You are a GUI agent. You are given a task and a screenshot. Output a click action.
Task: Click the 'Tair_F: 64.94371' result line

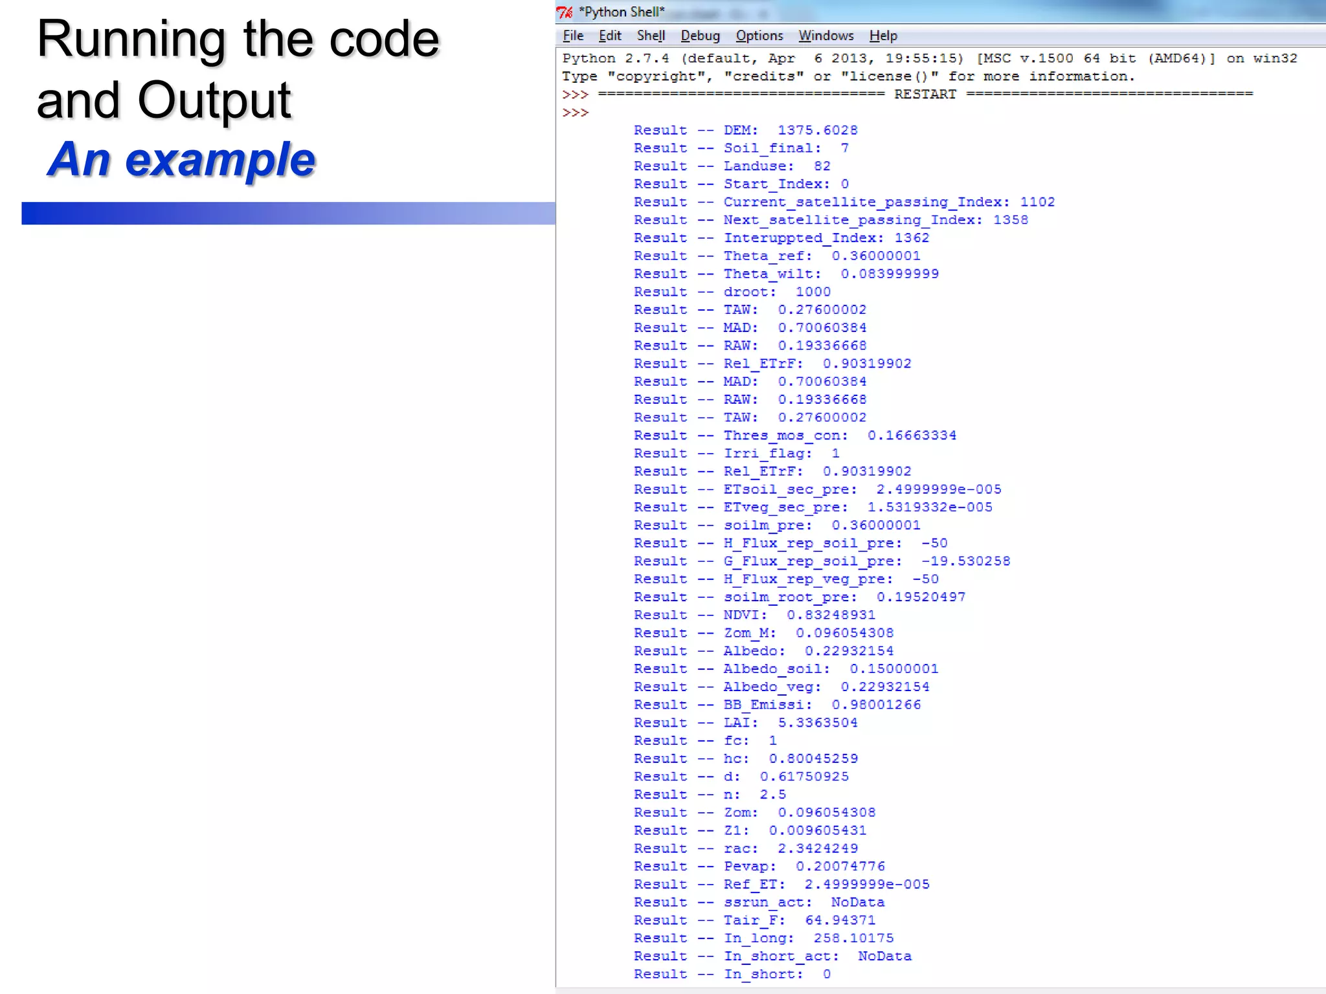(754, 921)
